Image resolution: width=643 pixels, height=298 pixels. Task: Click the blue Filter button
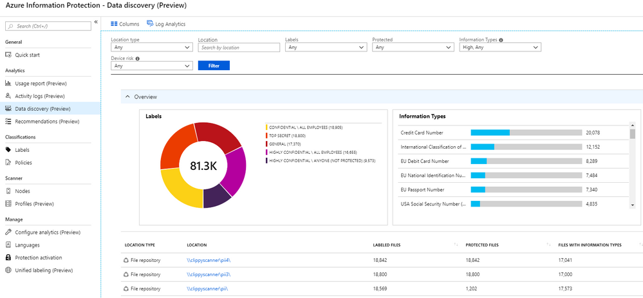[214, 66]
